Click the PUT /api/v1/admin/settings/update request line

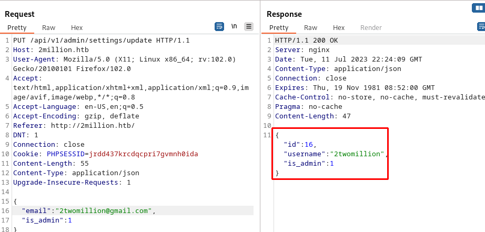pyautogui.click(x=101, y=41)
